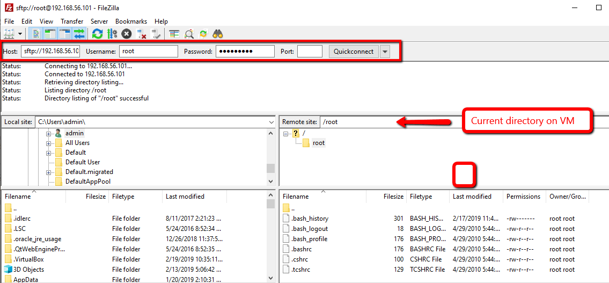Toggle synchronized browsing
The image size is (609, 283).
point(203,34)
